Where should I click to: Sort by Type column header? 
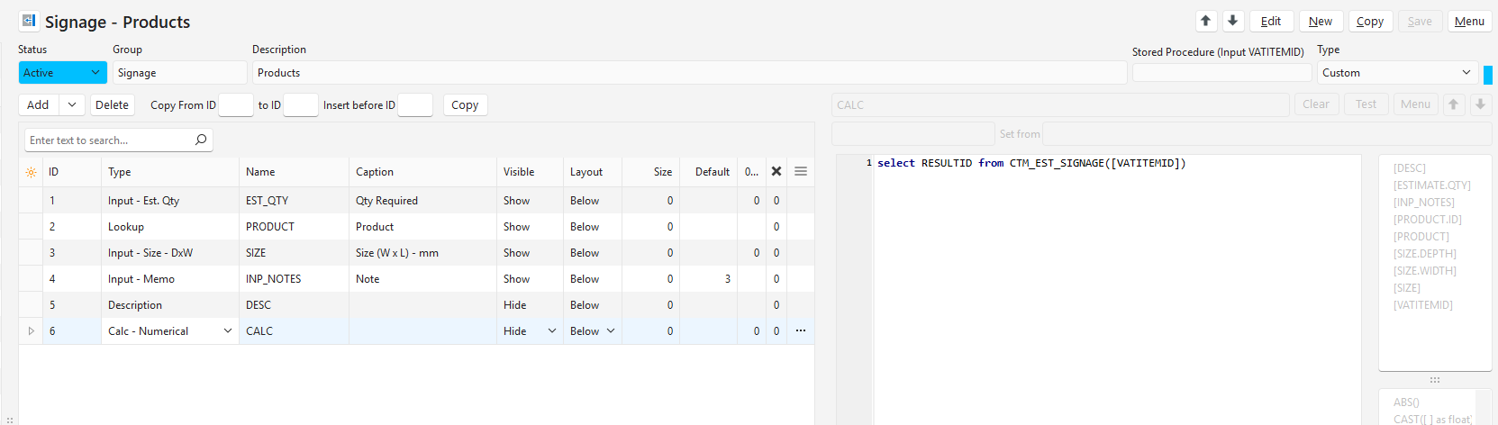170,172
